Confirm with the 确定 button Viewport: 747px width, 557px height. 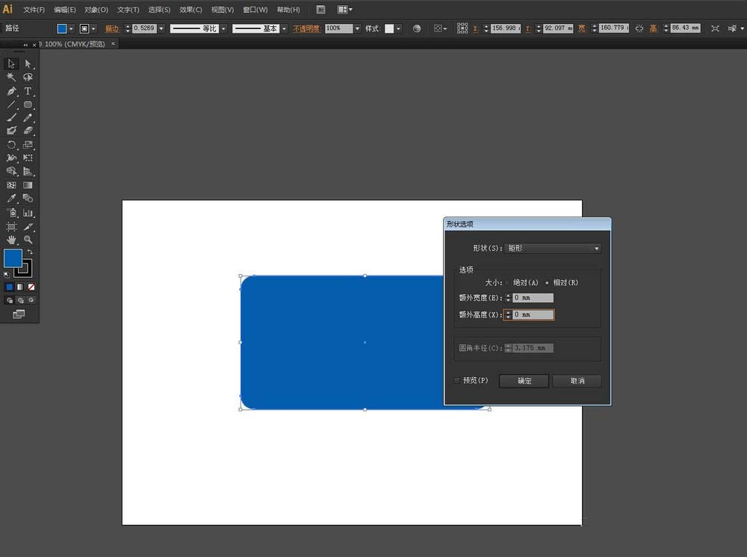(524, 381)
